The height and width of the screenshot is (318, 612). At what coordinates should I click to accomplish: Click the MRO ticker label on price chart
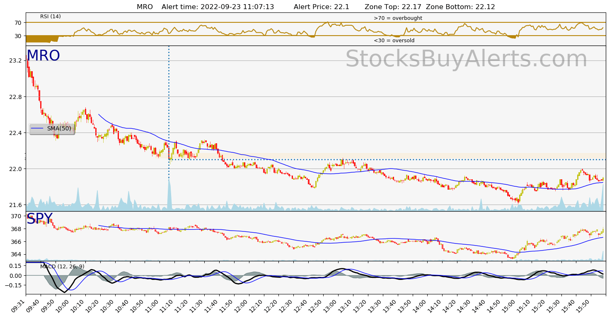coord(44,56)
